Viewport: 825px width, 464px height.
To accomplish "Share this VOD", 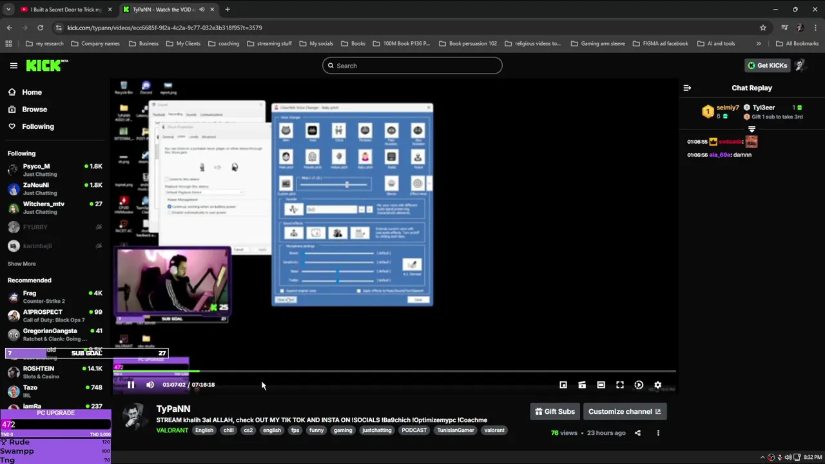I will (637, 433).
